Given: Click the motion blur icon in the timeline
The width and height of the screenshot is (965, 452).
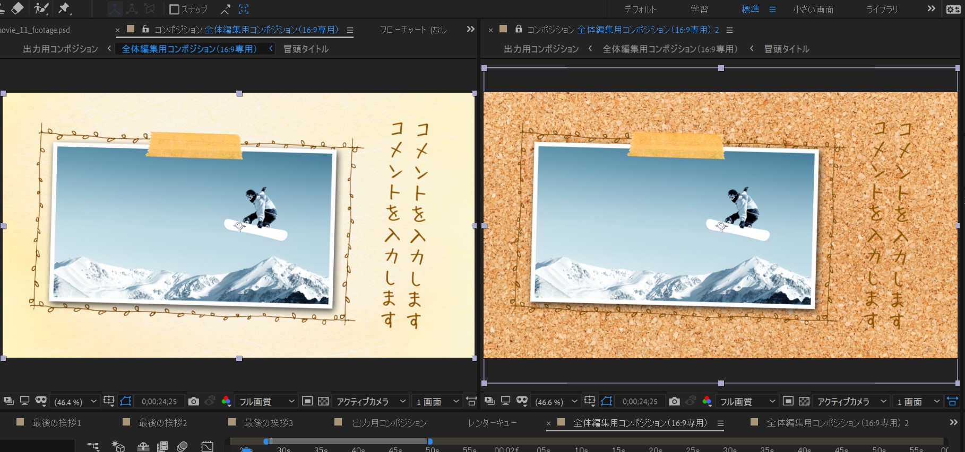Looking at the screenshot, I should point(183,447).
